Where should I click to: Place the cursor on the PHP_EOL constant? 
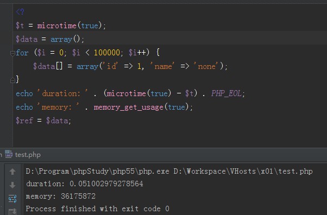point(227,93)
